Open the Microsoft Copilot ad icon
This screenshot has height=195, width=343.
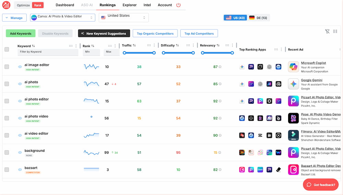click(293, 67)
